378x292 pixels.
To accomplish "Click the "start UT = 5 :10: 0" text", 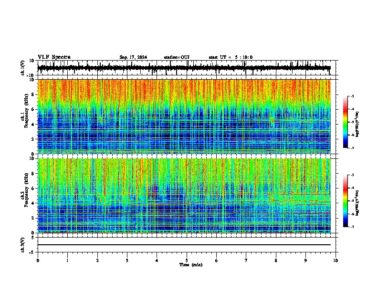I will coord(231,57).
